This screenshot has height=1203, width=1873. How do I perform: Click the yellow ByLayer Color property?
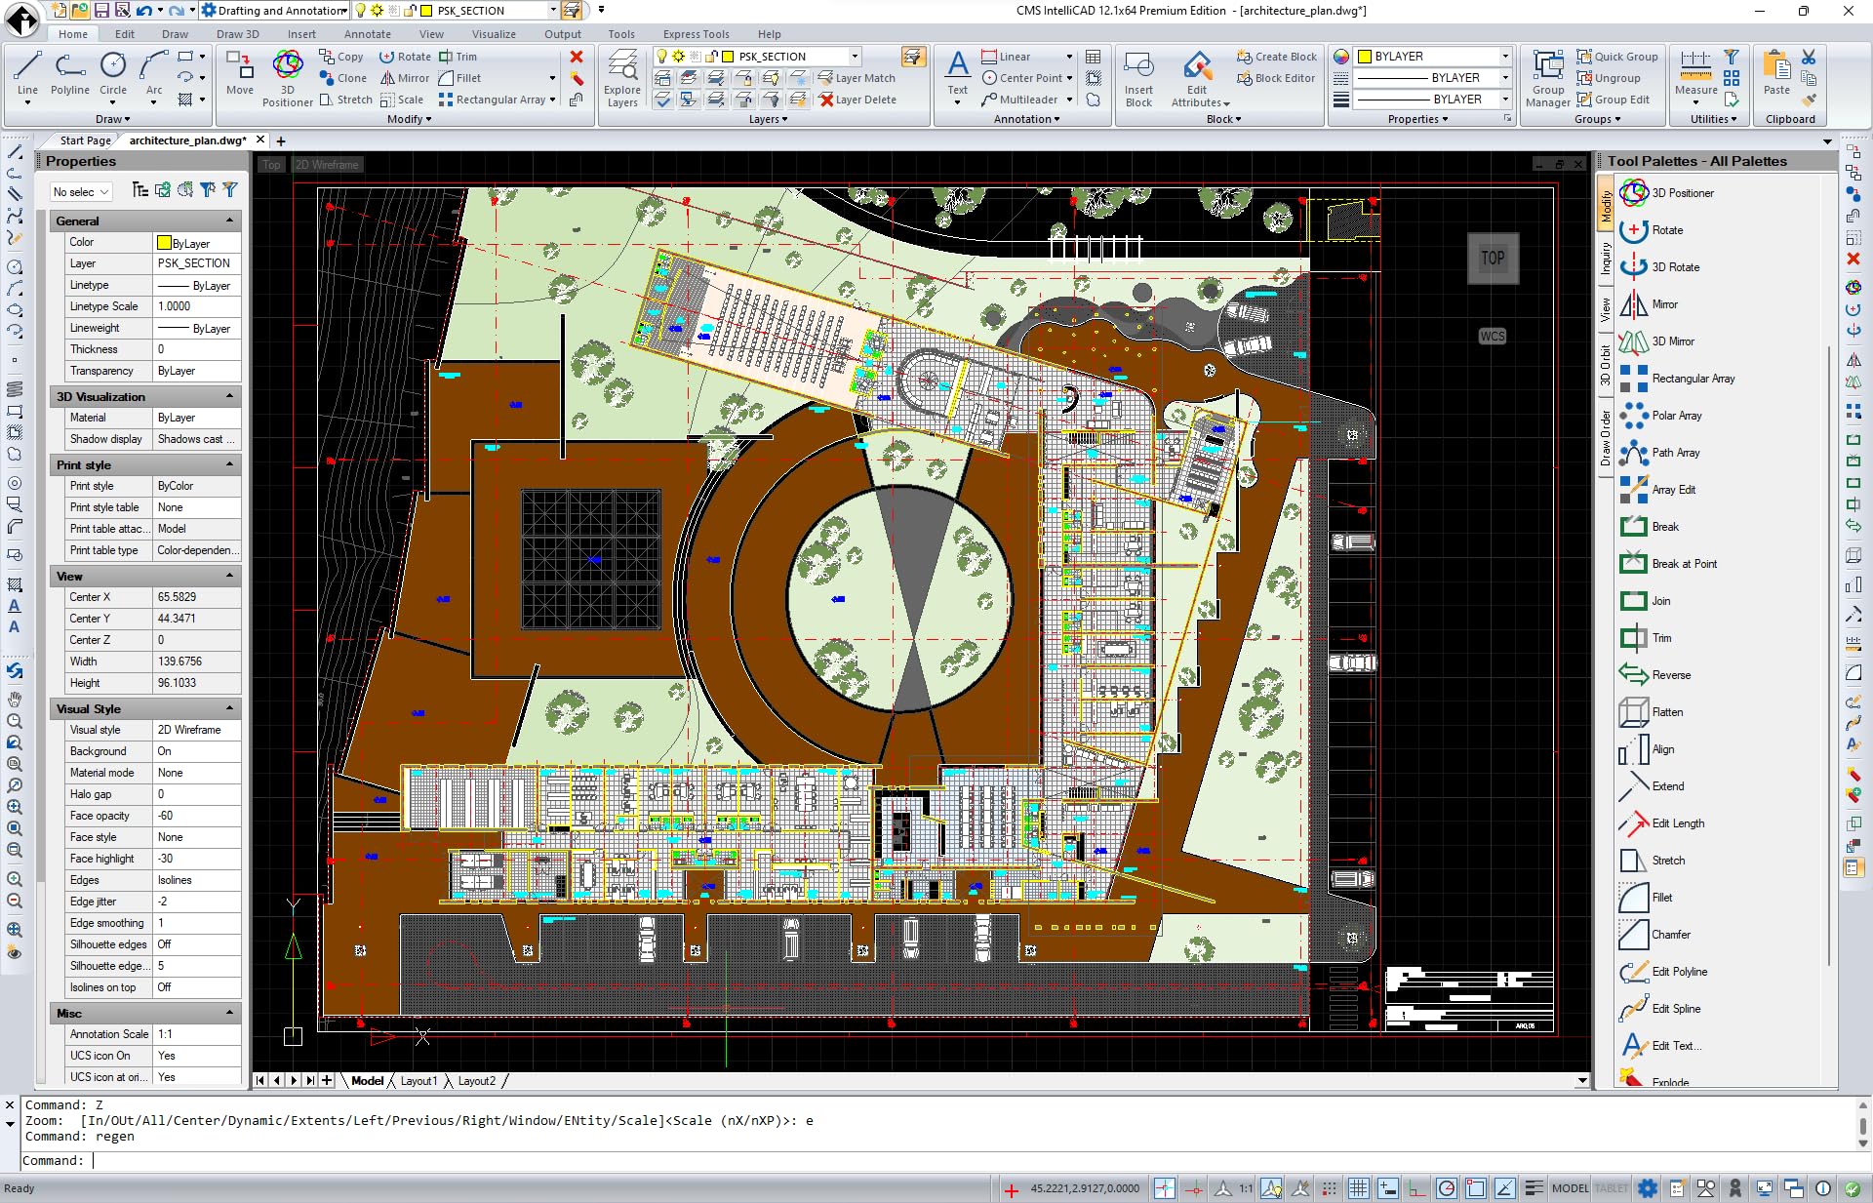tap(197, 243)
